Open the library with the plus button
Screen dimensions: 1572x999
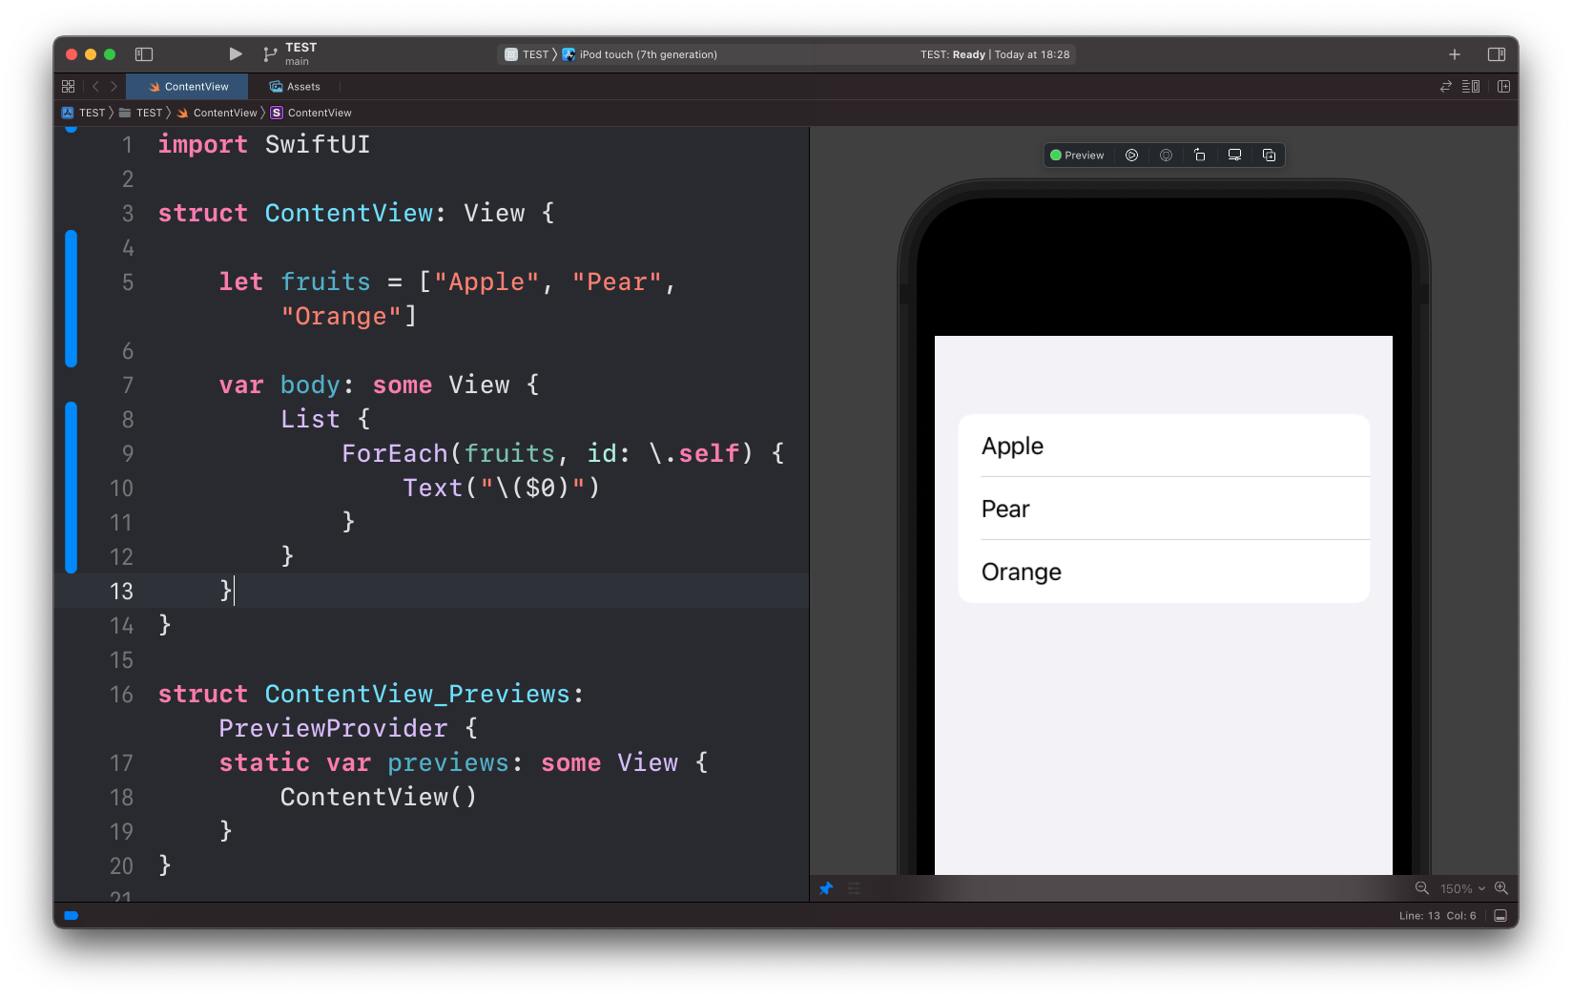(x=1455, y=54)
